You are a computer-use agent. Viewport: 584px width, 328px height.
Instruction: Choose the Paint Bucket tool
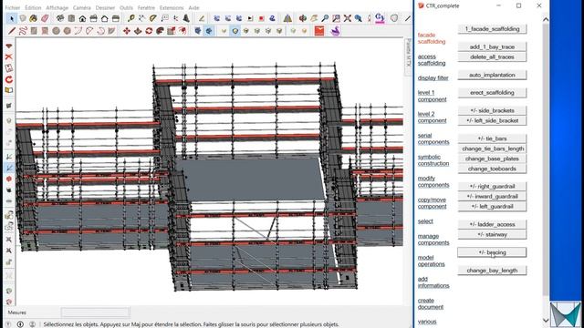[34, 18]
